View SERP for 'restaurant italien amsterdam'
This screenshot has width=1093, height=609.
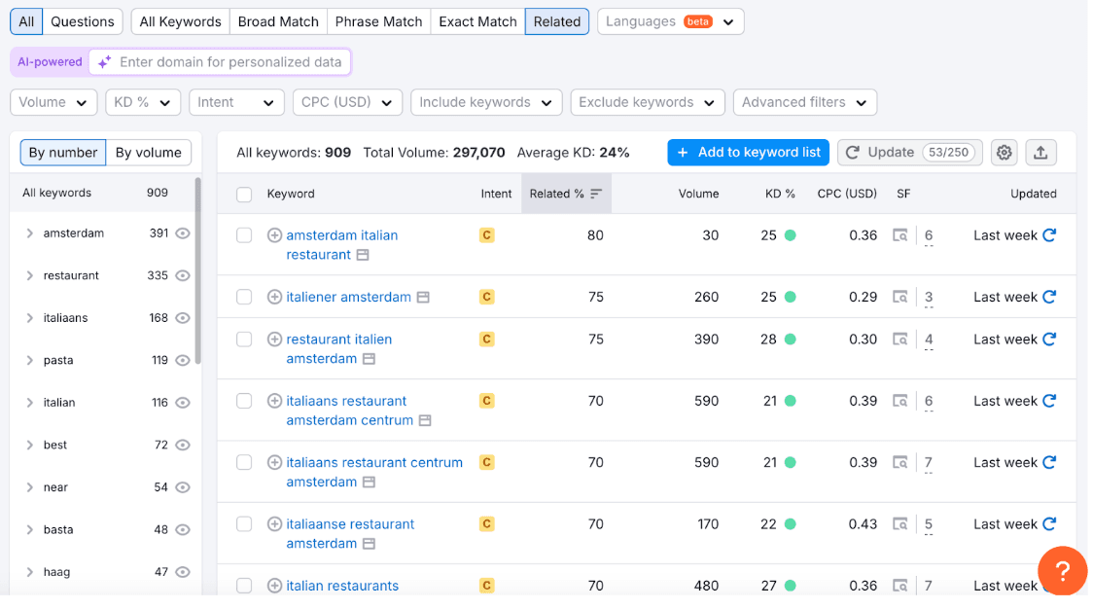click(899, 340)
